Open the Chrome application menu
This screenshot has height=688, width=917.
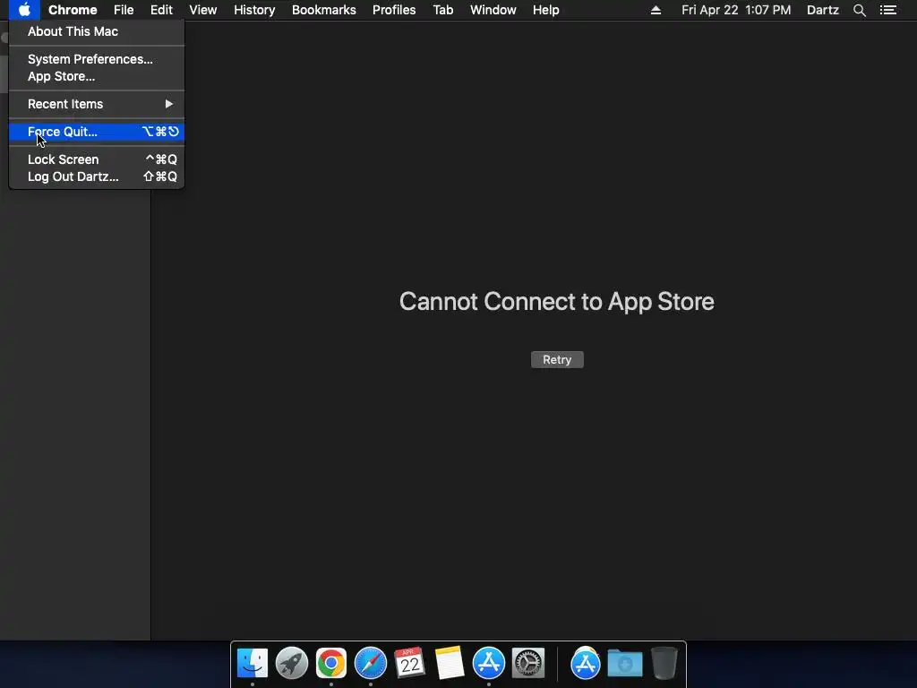pos(73,10)
